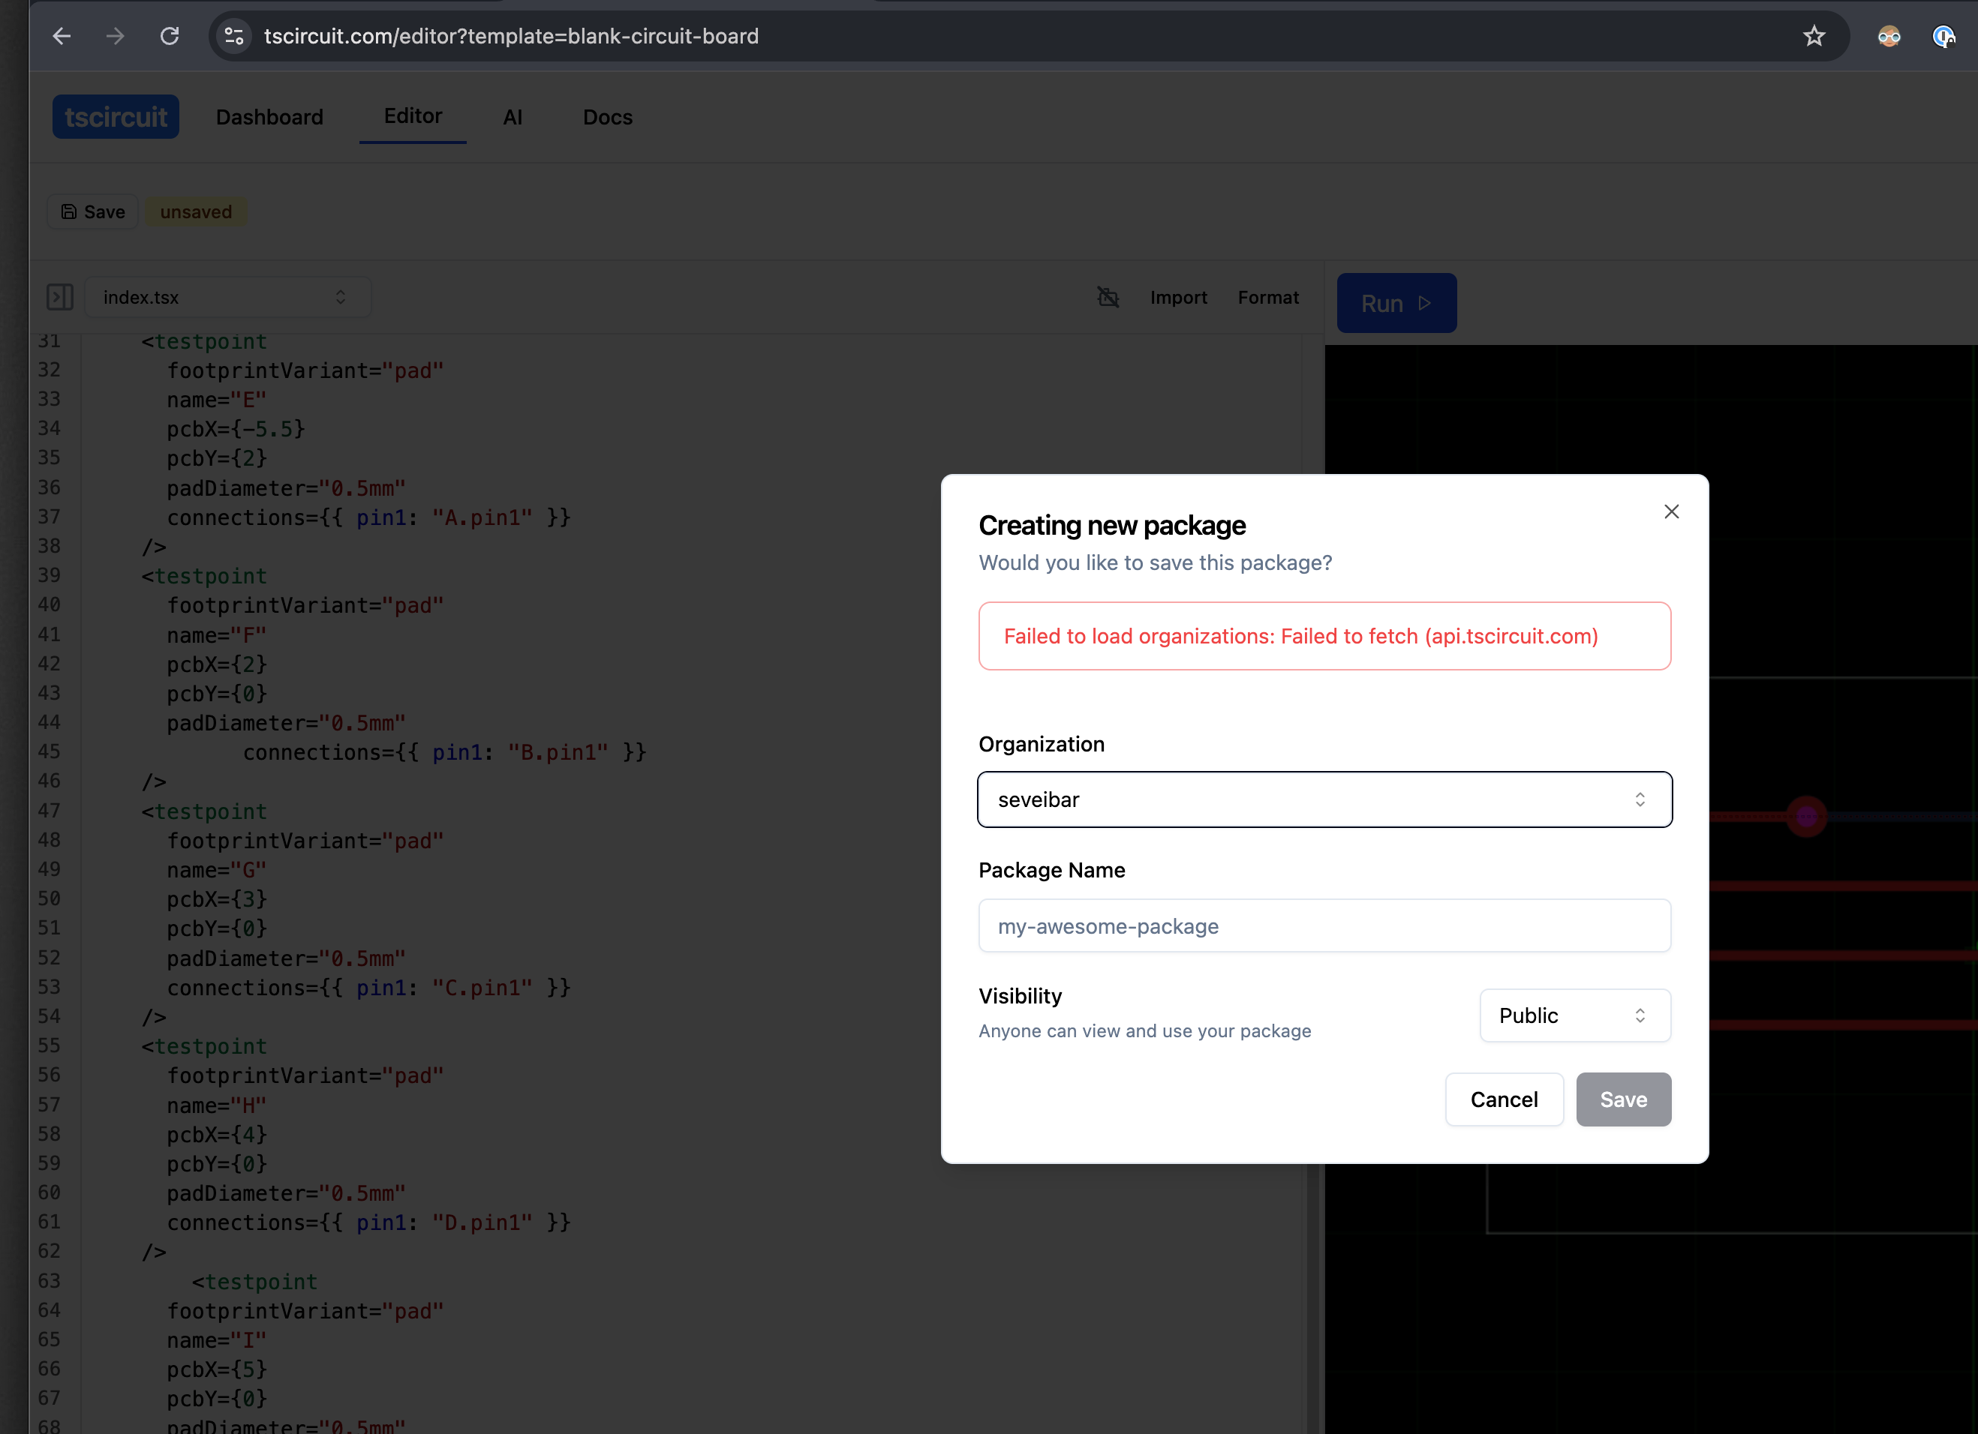1978x1434 pixels.
Task: Open the browser profile avatar icon
Action: (1889, 36)
